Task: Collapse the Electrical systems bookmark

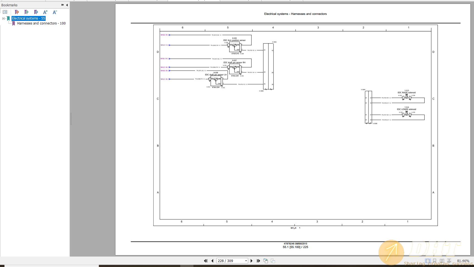Action: point(4,18)
